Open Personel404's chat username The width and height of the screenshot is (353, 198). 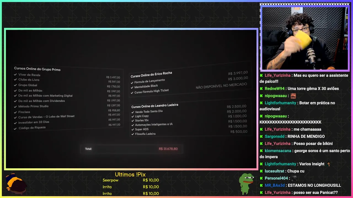[x=276, y=178]
